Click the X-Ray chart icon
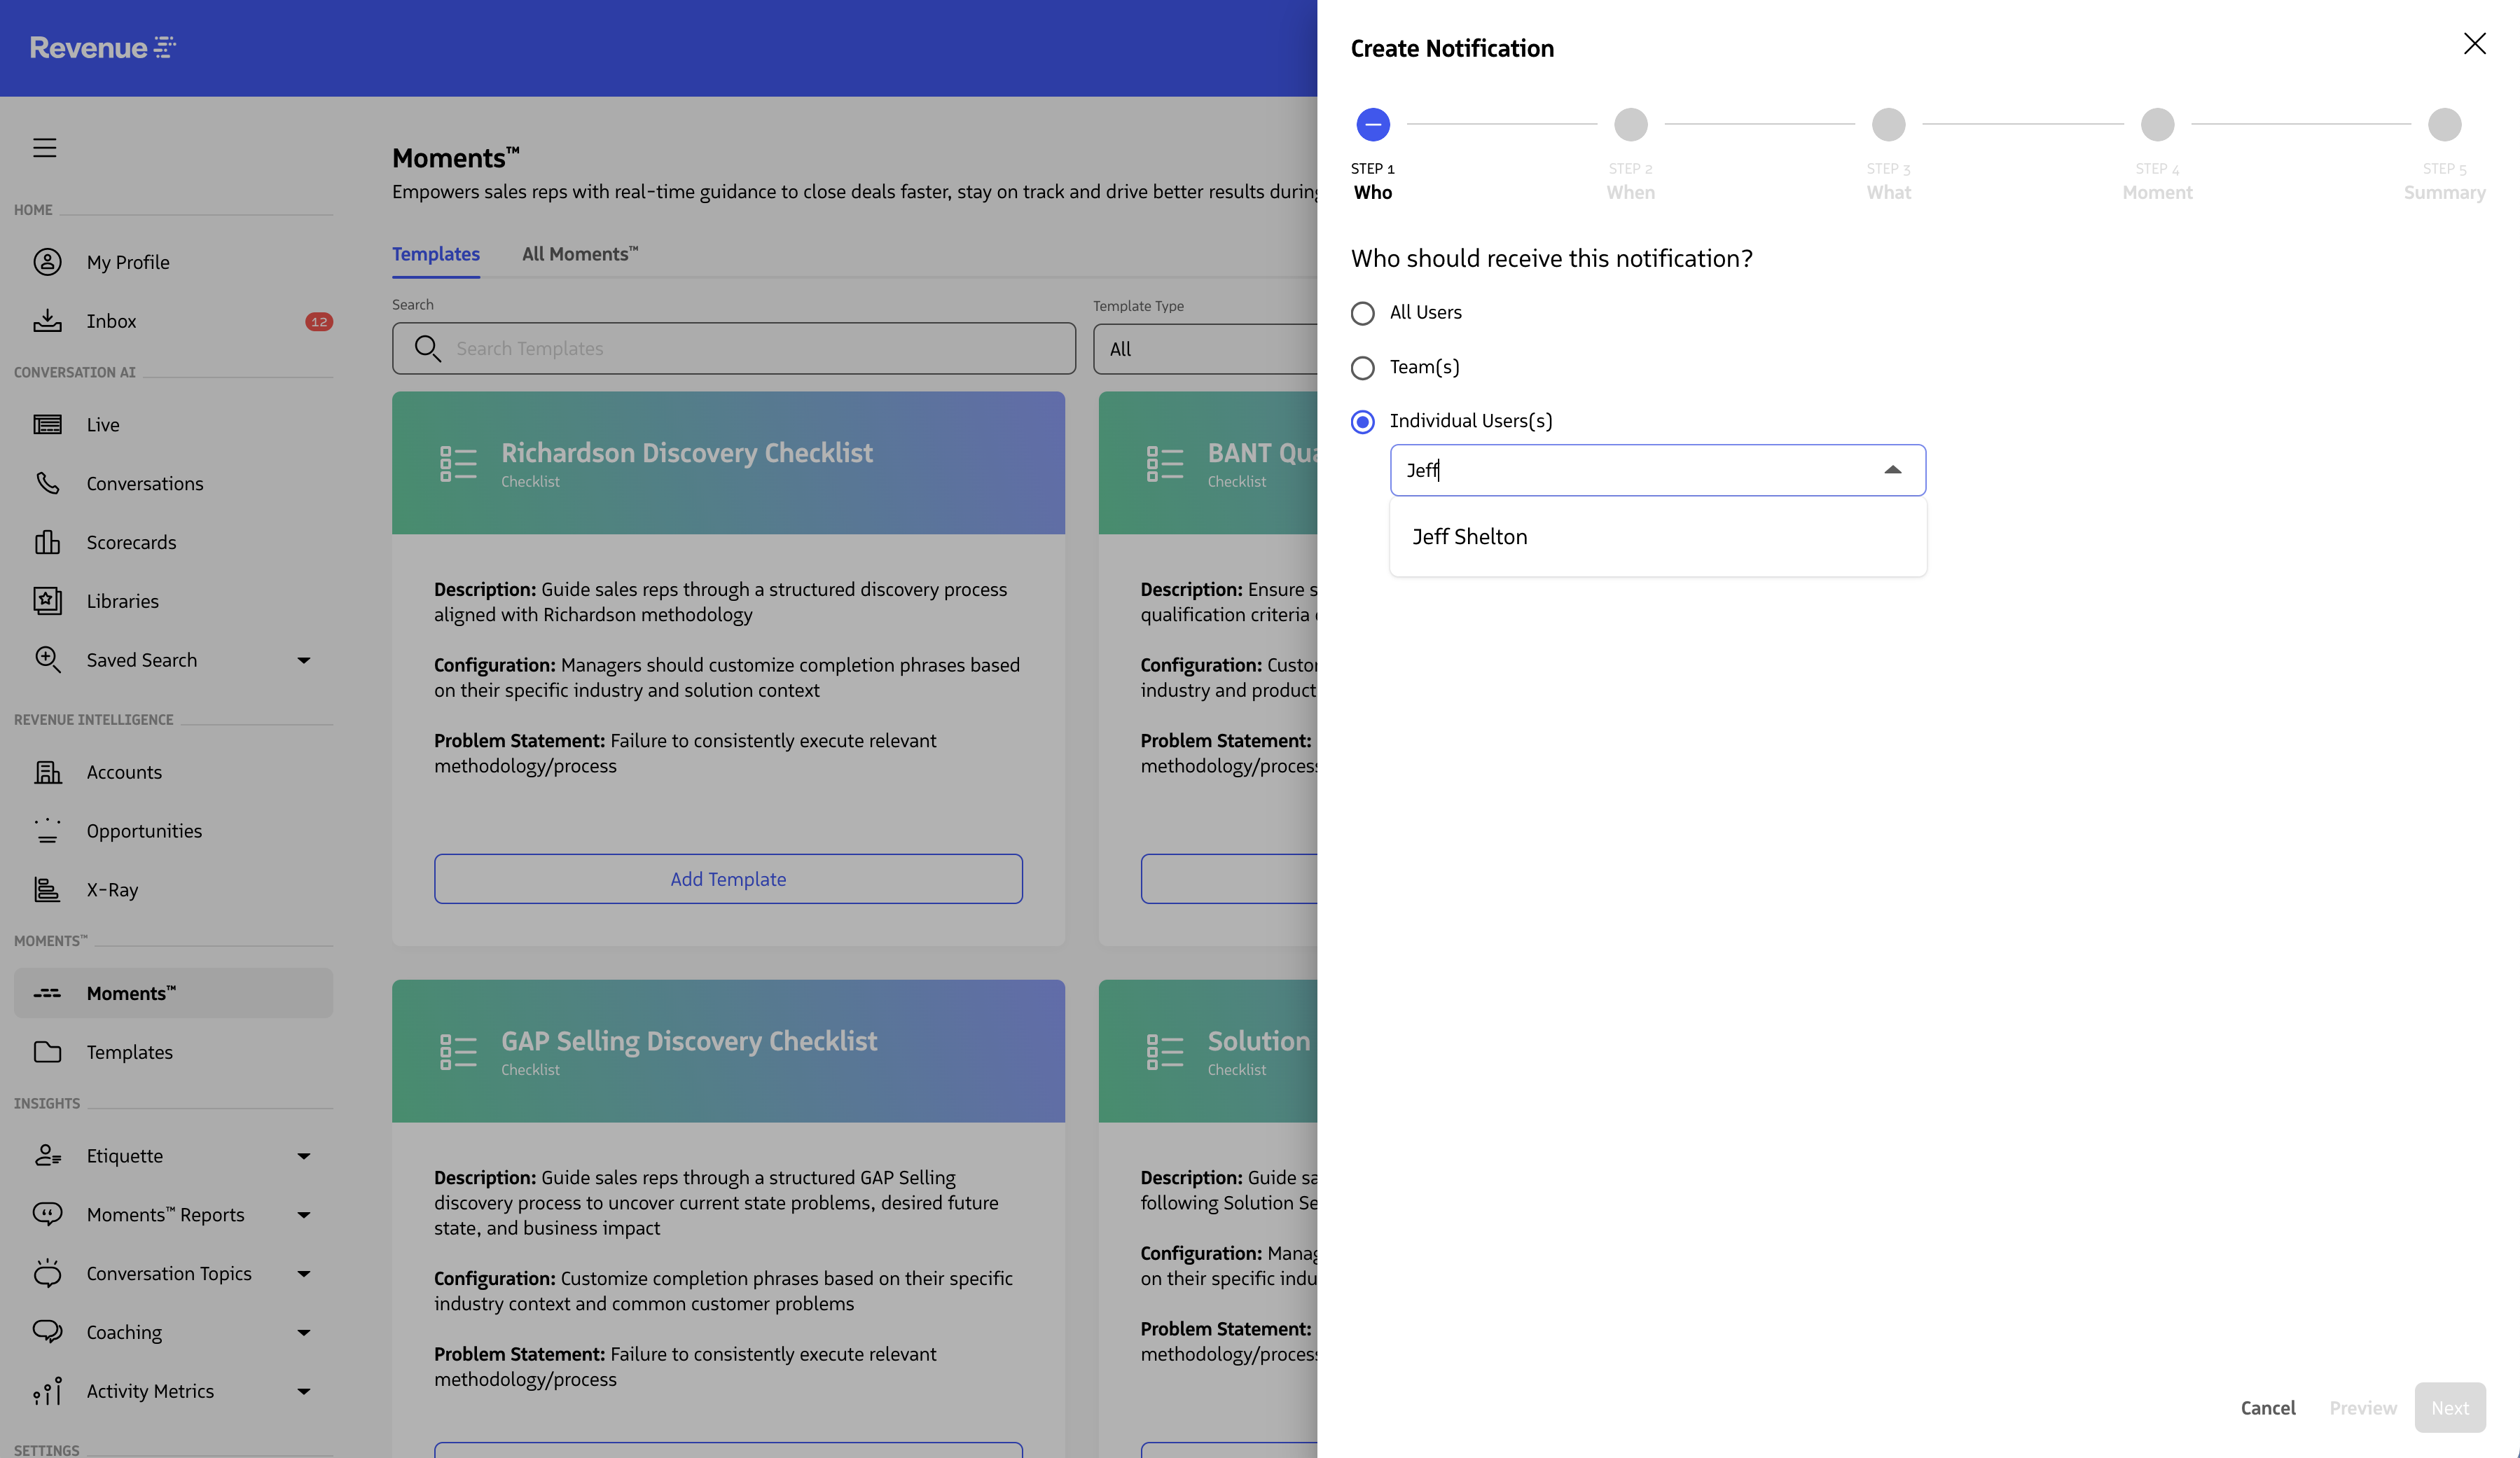 pos(47,890)
